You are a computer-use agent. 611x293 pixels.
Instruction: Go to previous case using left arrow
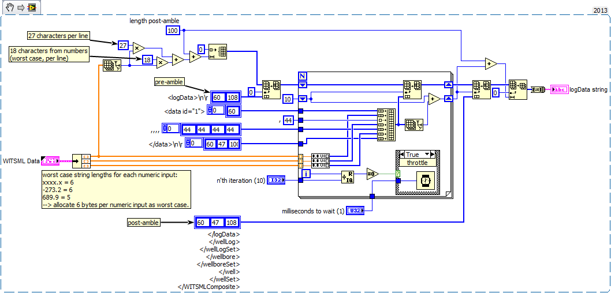click(x=400, y=155)
